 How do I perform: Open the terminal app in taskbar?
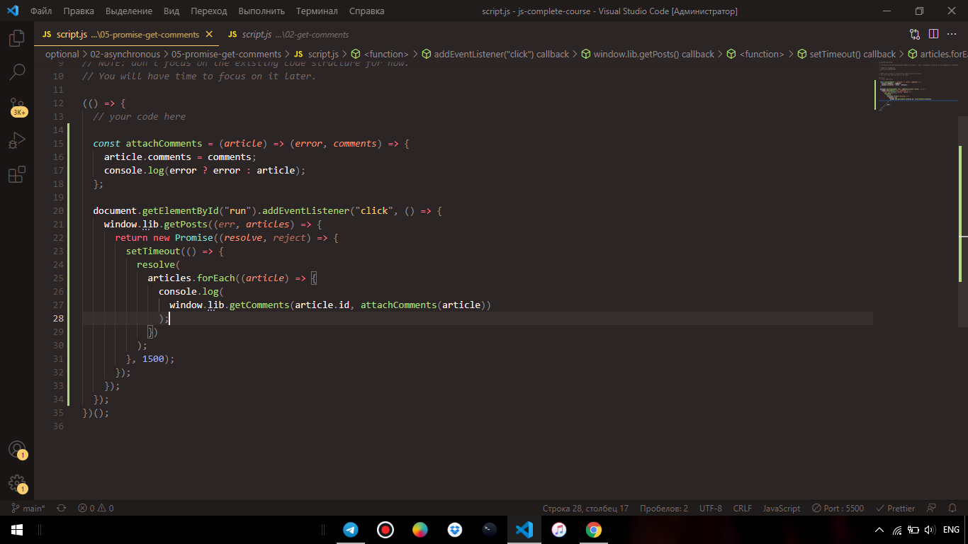click(x=490, y=530)
